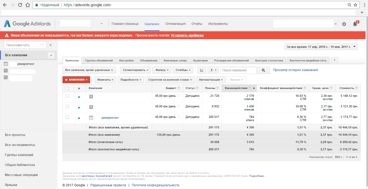This screenshot has height=189, width=368.
Task: Click the help icon beside Коэффициент взаимодействия header
Action: point(305,88)
